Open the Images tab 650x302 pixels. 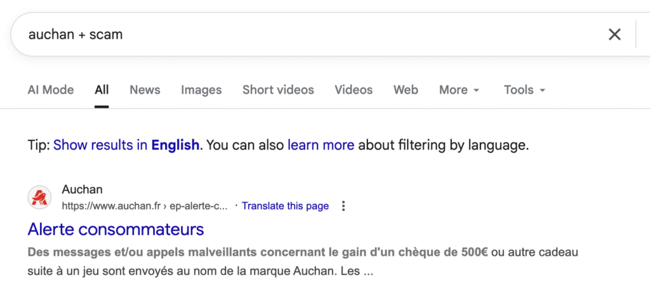[201, 90]
